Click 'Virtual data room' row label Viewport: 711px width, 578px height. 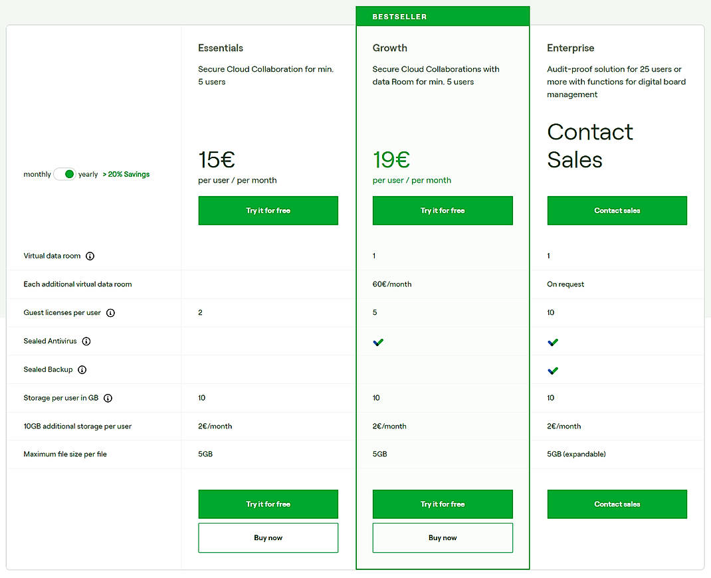(x=52, y=256)
